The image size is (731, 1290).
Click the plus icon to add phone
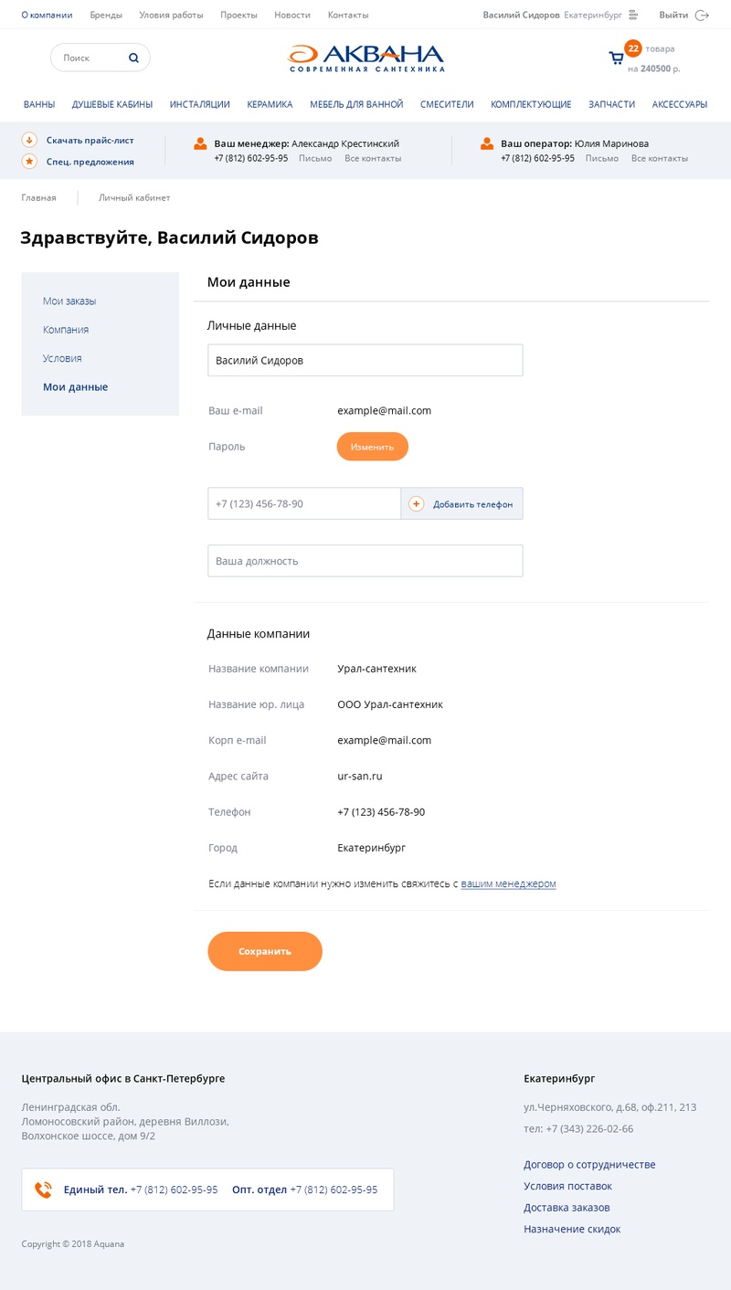click(417, 503)
